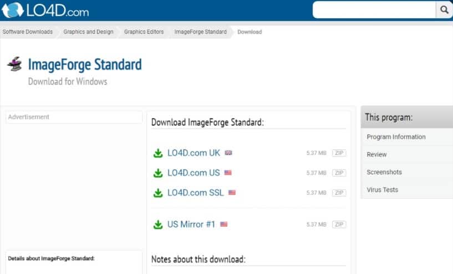Image resolution: width=453 pixels, height=274 pixels.
Task: Click ZIP badge in LO4D.com UK row
Action: (339, 153)
